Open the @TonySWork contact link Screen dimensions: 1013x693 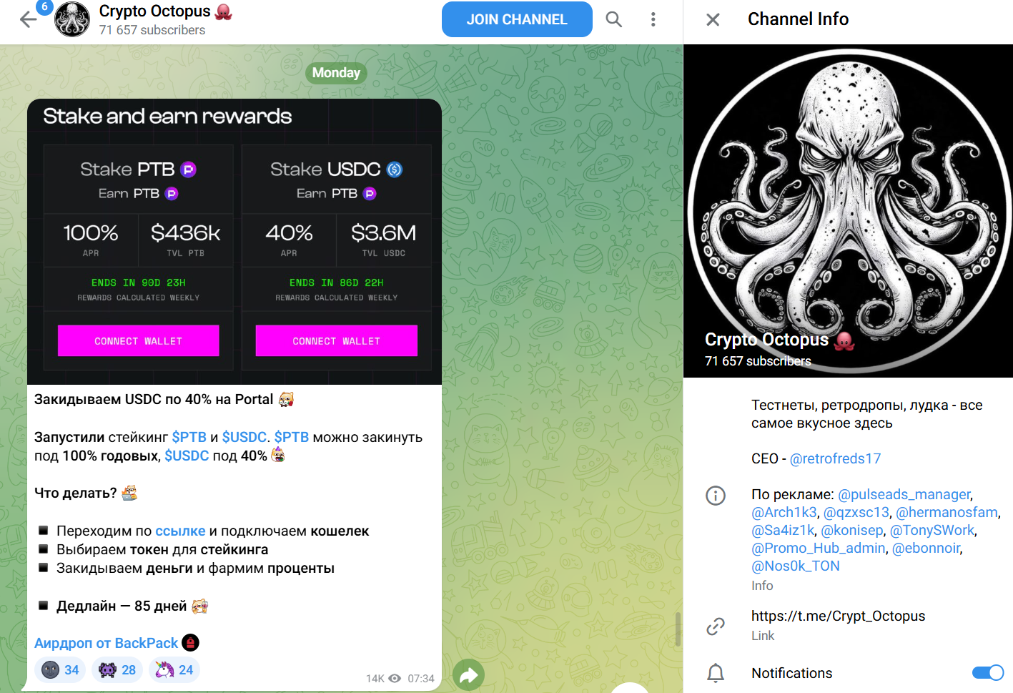(x=932, y=530)
